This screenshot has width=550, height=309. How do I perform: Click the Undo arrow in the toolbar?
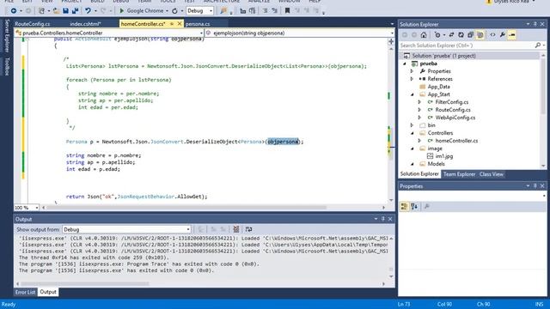click(88, 11)
